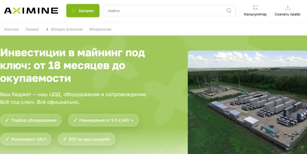The image size is (307, 154).
Task: Focus the Найти search field
Action: pos(170,11)
